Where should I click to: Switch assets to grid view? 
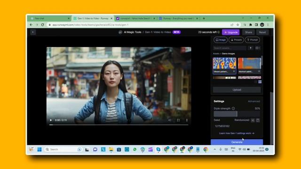coord(260,82)
